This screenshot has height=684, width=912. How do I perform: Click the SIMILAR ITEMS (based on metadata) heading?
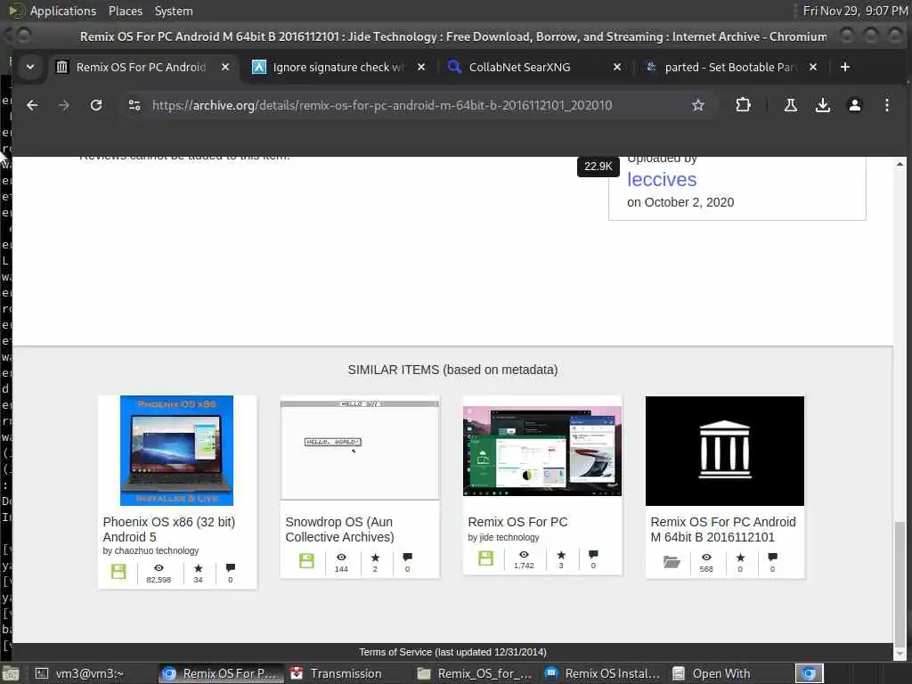pyautogui.click(x=452, y=370)
